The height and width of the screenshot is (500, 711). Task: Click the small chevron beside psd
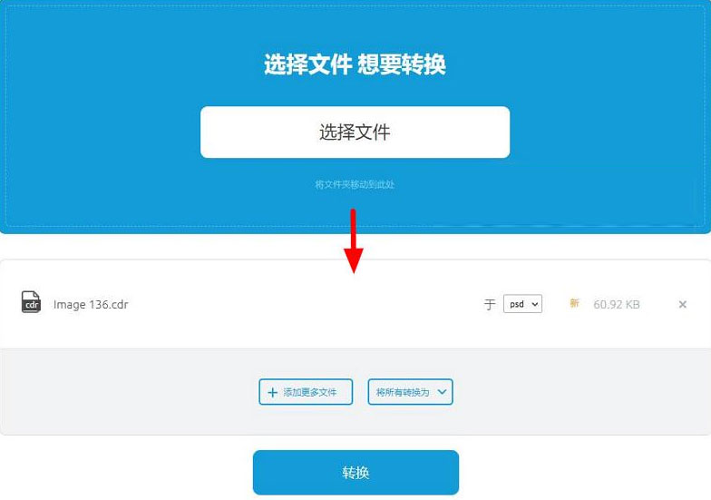pyautogui.click(x=535, y=304)
